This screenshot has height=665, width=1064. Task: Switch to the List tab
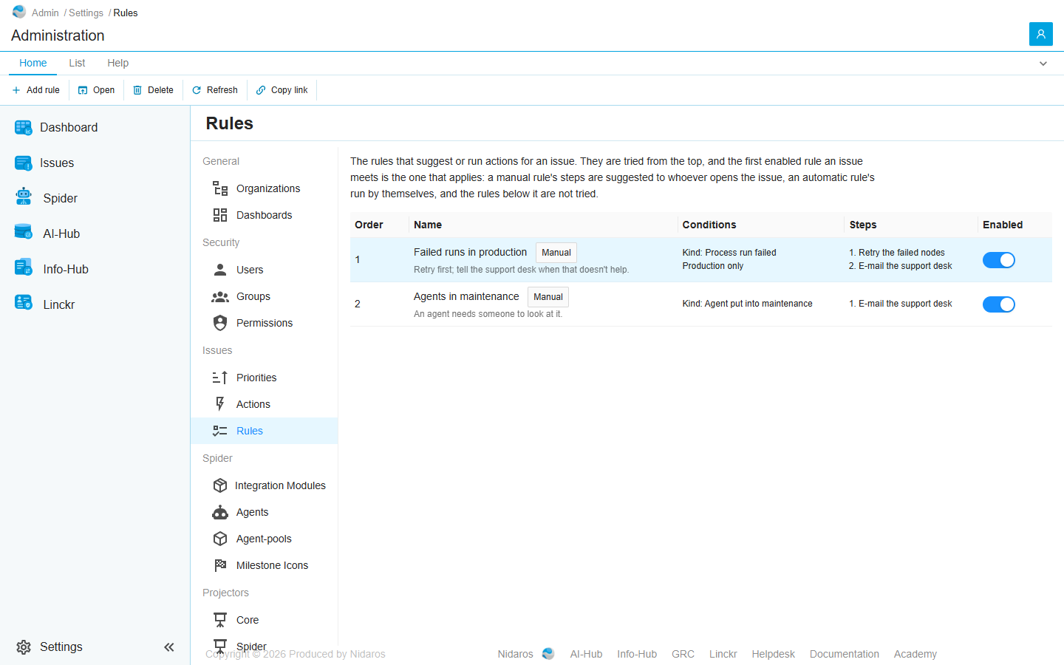(x=77, y=63)
